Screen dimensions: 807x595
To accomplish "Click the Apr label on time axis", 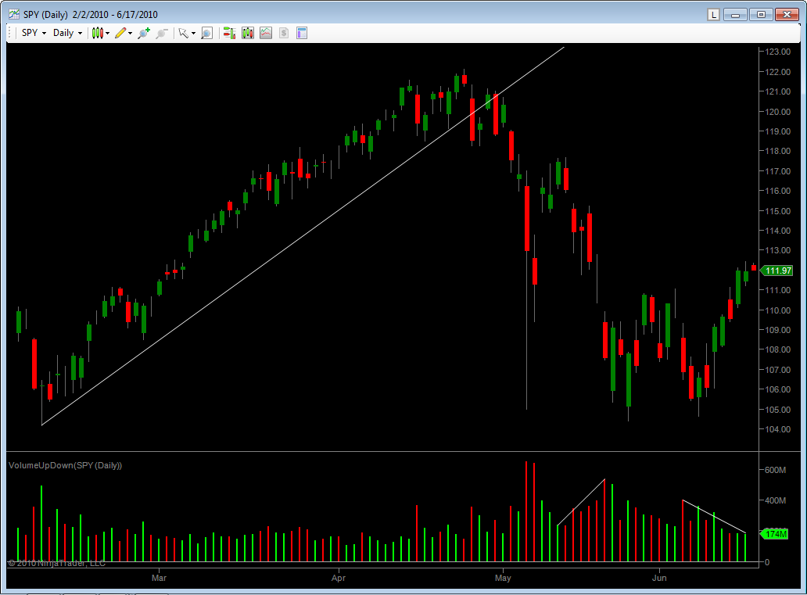I will click(x=339, y=578).
